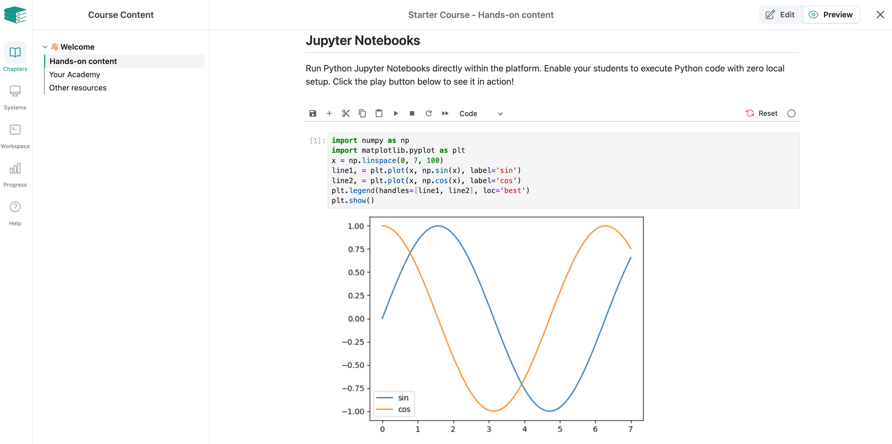Restart the kernel via circular arrow icon
The width and height of the screenshot is (892, 444).
(x=429, y=114)
